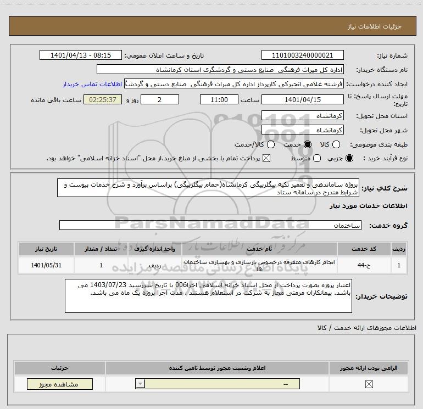
Task: Click the unit cell ردیف in table row
Action: [x=154, y=265]
